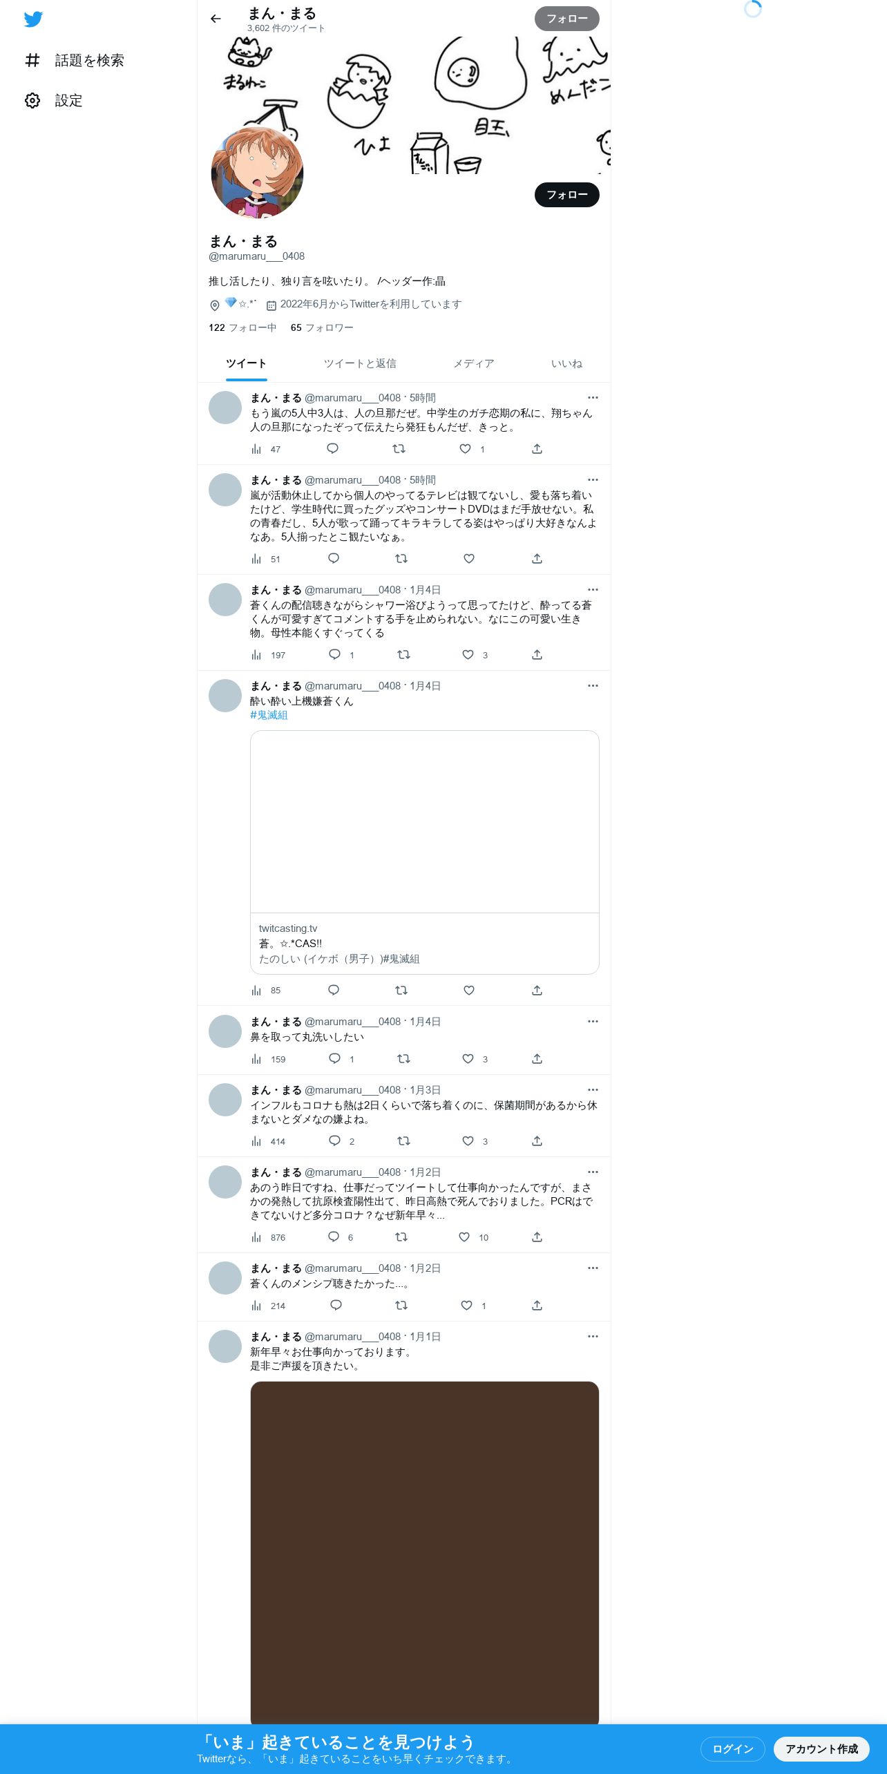The height and width of the screenshot is (1774, 887).
Task: Like the tweet posted 5時間 about 嵐の5人
Action: [466, 449]
